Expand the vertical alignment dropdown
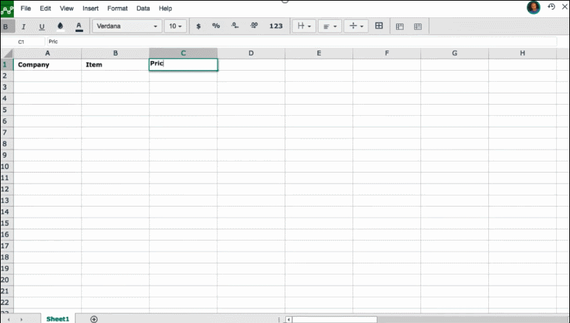 (356, 26)
